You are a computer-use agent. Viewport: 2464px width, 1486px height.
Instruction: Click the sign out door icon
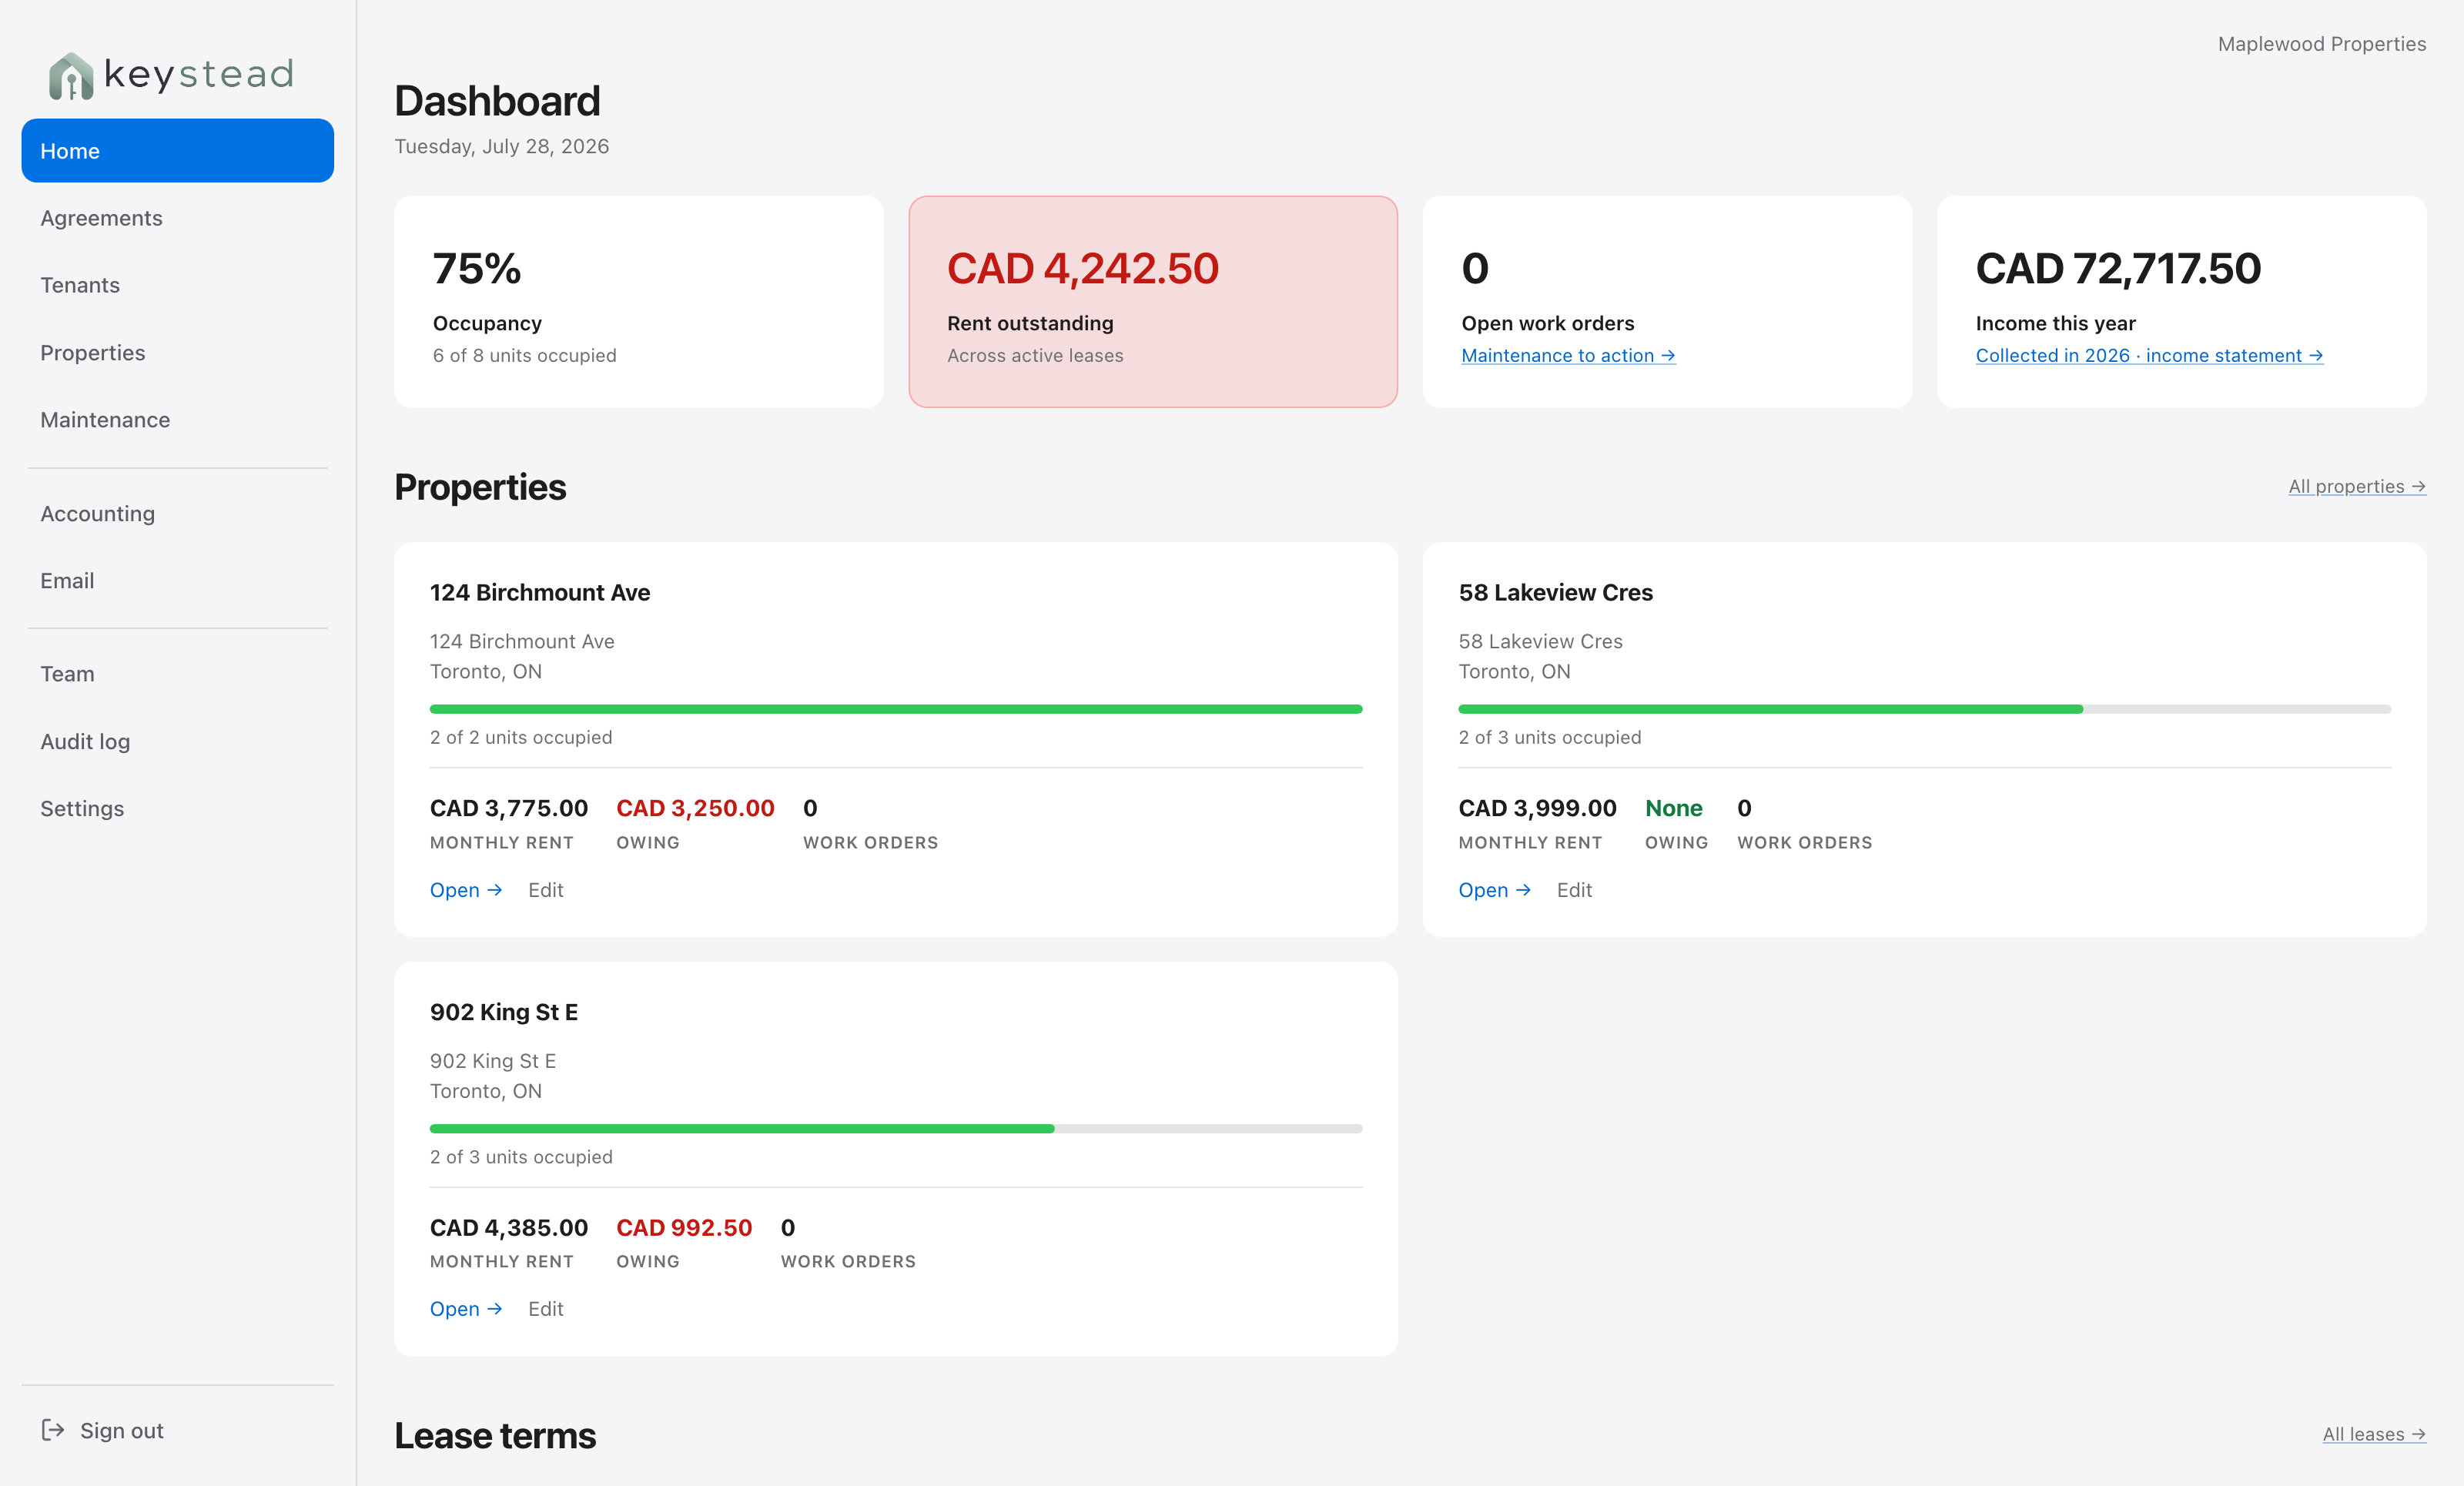(x=53, y=1430)
